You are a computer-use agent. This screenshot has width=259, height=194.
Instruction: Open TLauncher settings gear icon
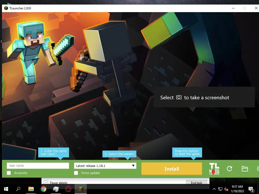coord(258,168)
